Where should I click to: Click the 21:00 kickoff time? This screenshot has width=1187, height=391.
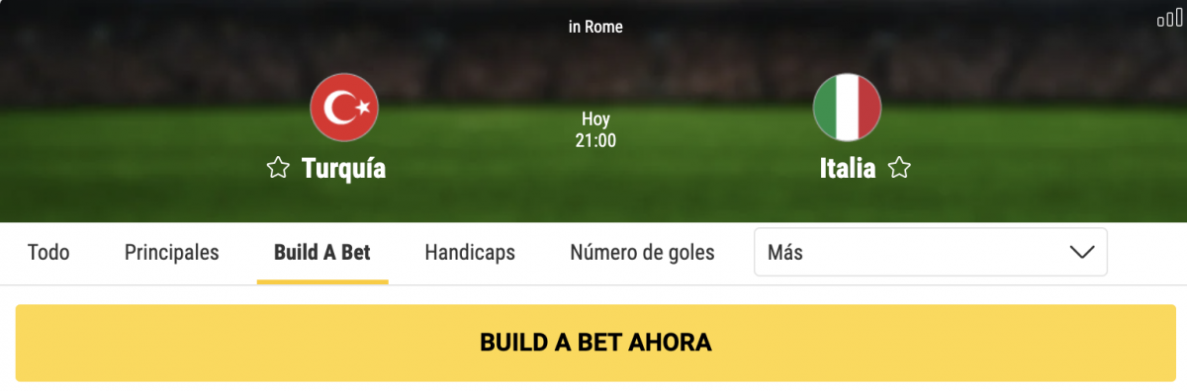click(x=595, y=141)
